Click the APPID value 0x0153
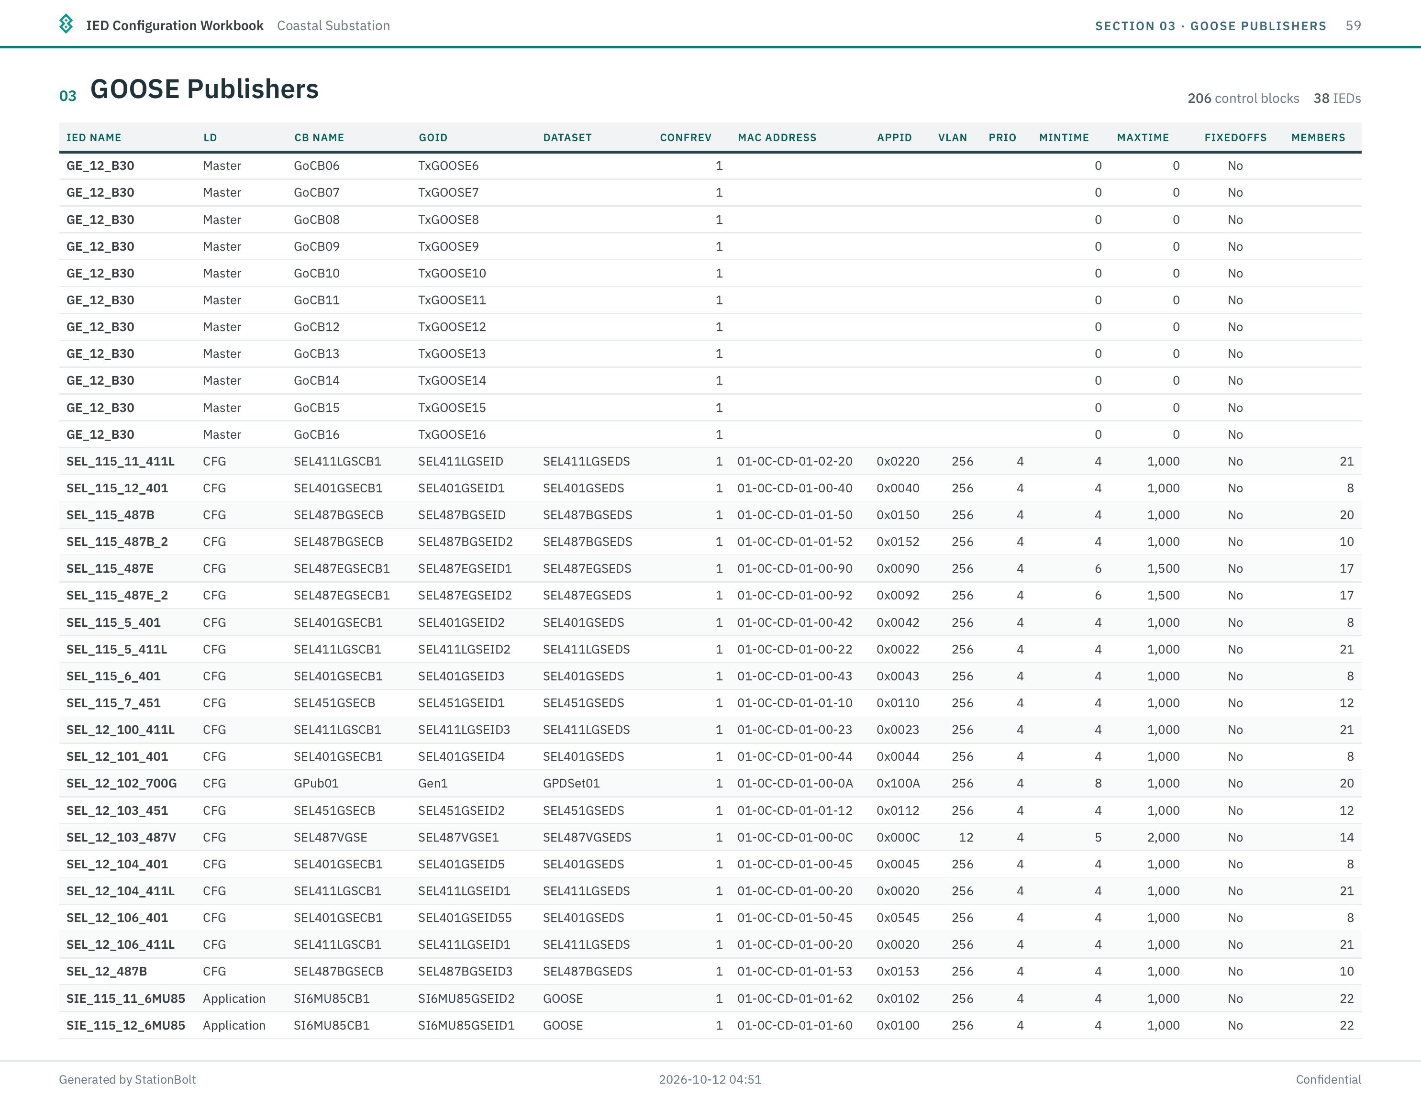The height and width of the screenshot is (1098, 1421). (x=898, y=971)
